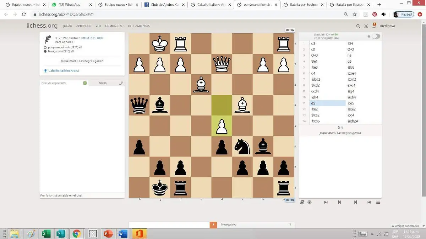Click the flip board icon below the move list
The width and height of the screenshot is (426, 239).
(x=302, y=202)
